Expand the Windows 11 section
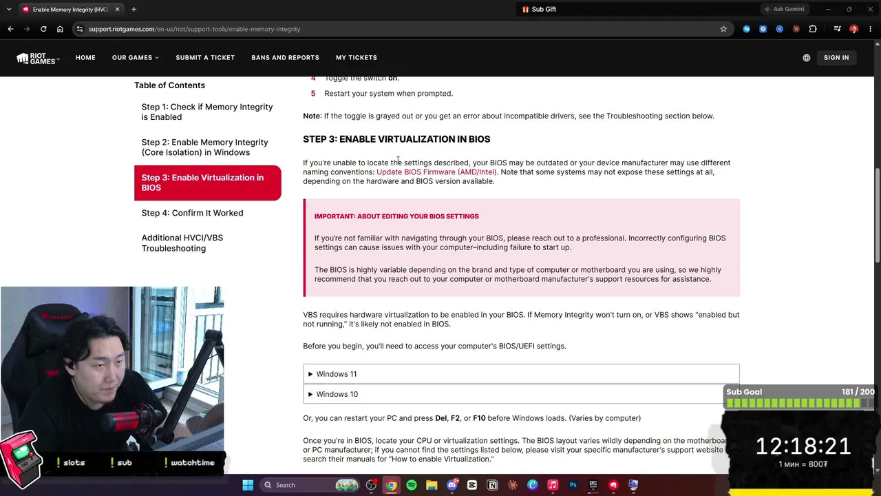881x496 pixels. click(x=521, y=374)
